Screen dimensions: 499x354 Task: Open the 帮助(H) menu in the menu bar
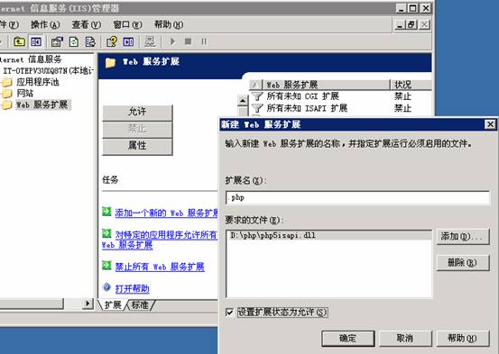tap(169, 25)
